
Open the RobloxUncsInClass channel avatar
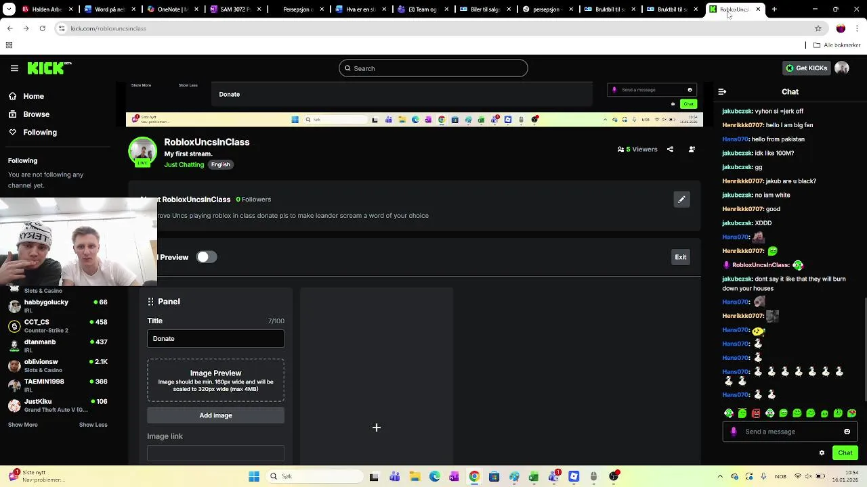[x=142, y=152]
